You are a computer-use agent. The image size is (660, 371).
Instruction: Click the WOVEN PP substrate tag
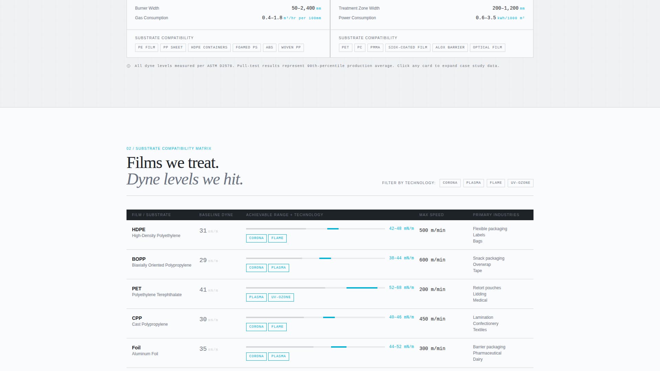(291, 47)
